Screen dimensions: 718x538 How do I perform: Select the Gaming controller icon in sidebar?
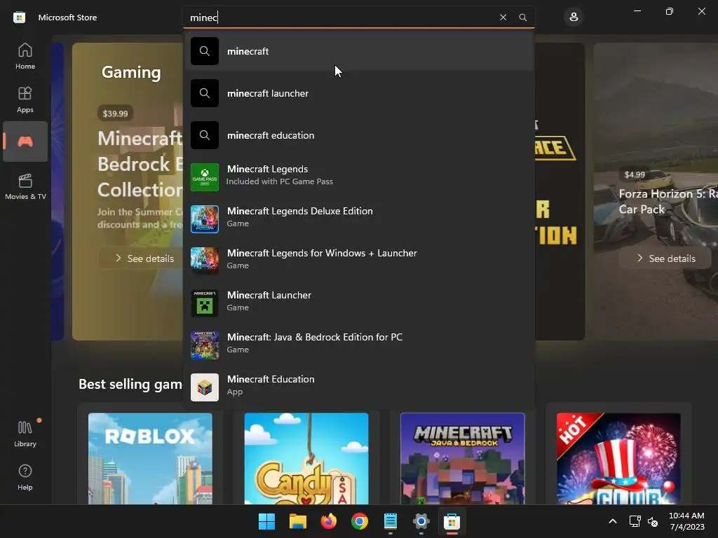click(25, 142)
